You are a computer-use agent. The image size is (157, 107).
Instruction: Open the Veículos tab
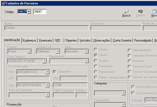(x=85, y=40)
